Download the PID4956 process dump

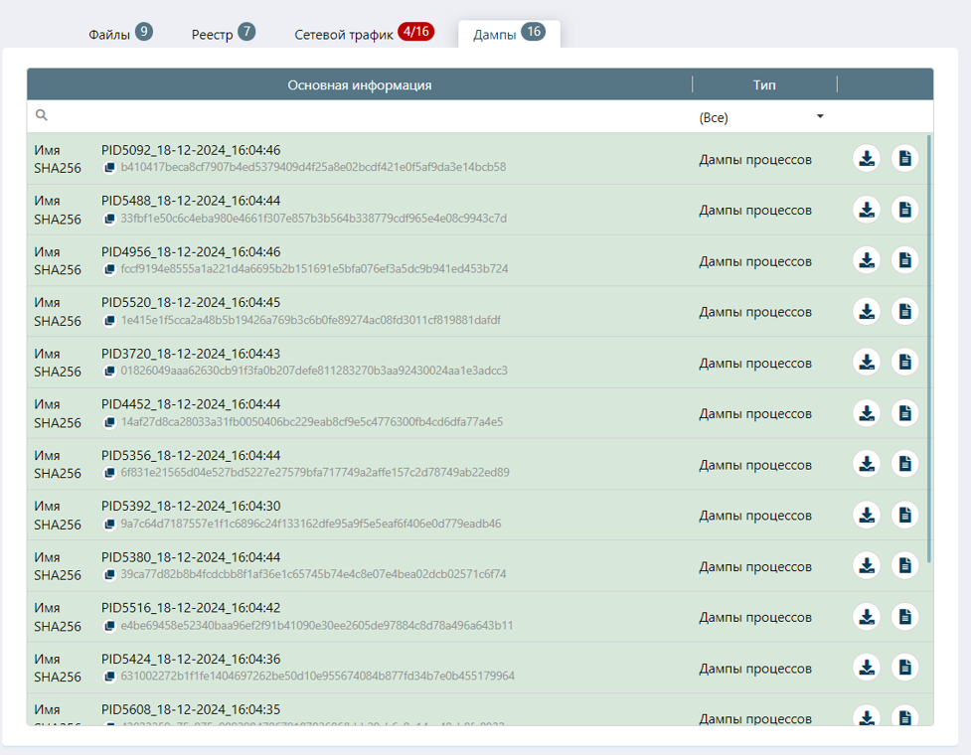[x=867, y=260]
